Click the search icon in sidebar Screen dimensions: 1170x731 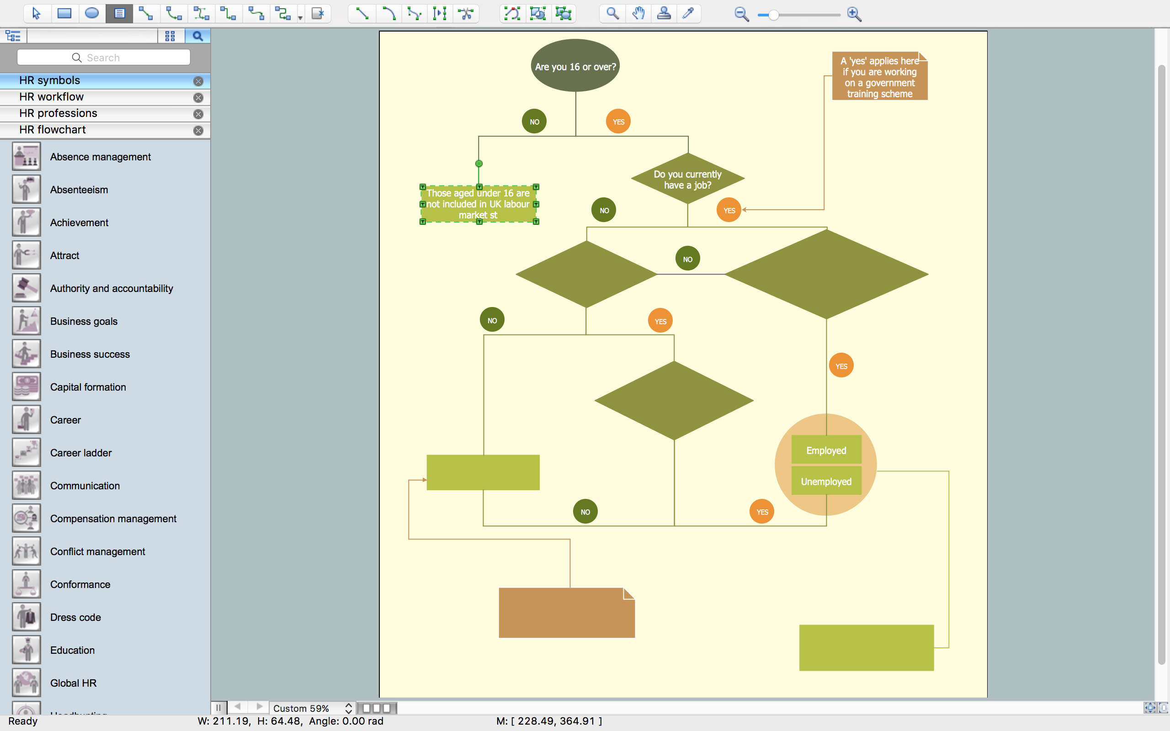coord(197,36)
